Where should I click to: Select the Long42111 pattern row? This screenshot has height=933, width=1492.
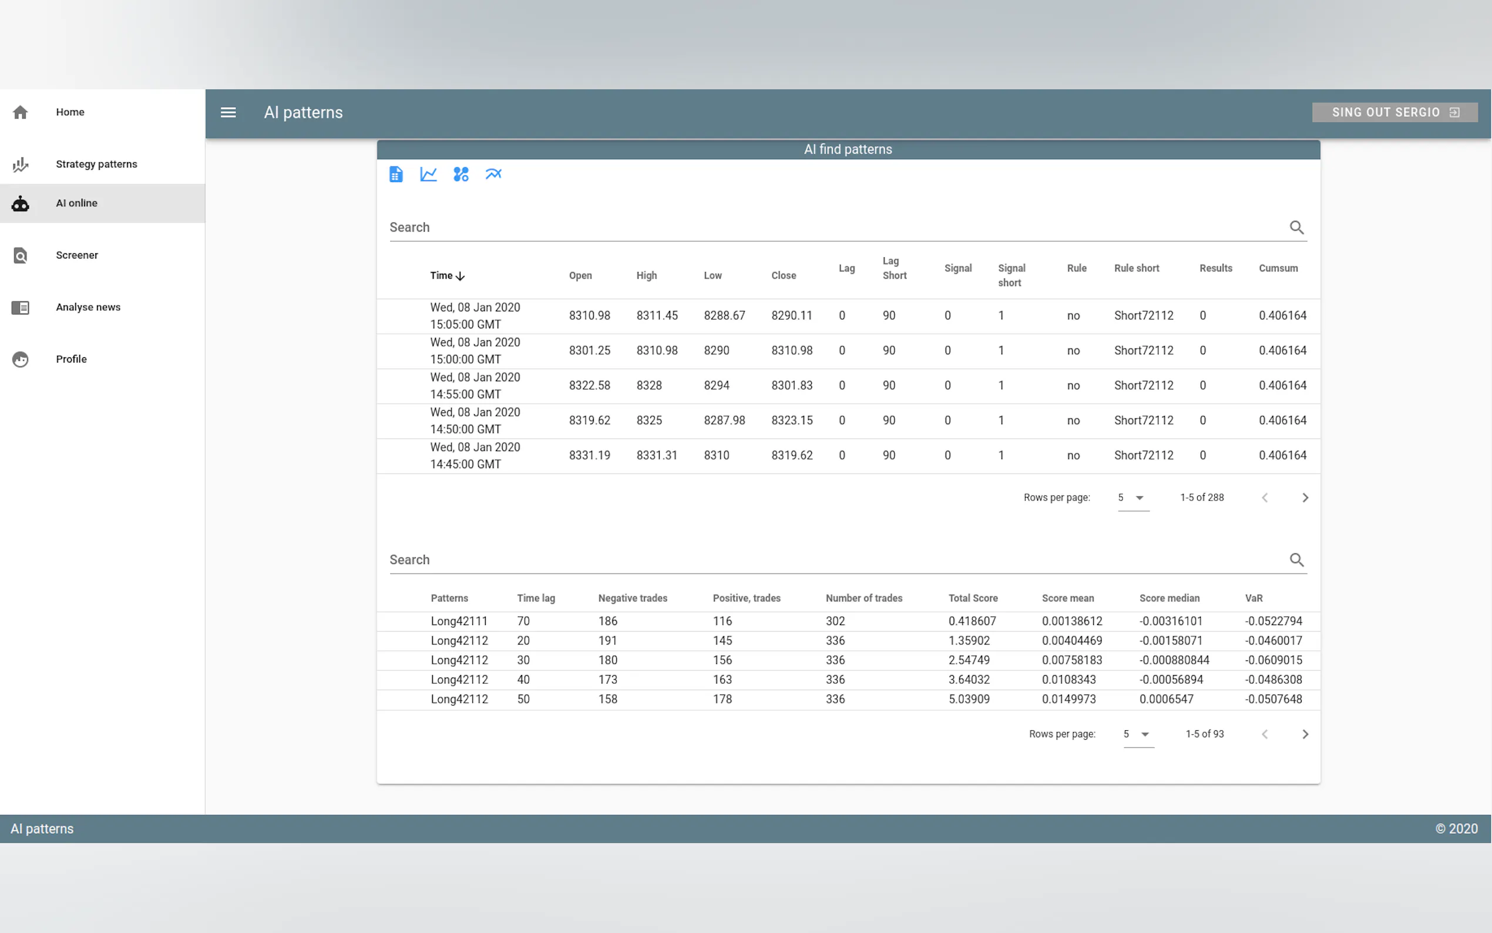point(459,622)
